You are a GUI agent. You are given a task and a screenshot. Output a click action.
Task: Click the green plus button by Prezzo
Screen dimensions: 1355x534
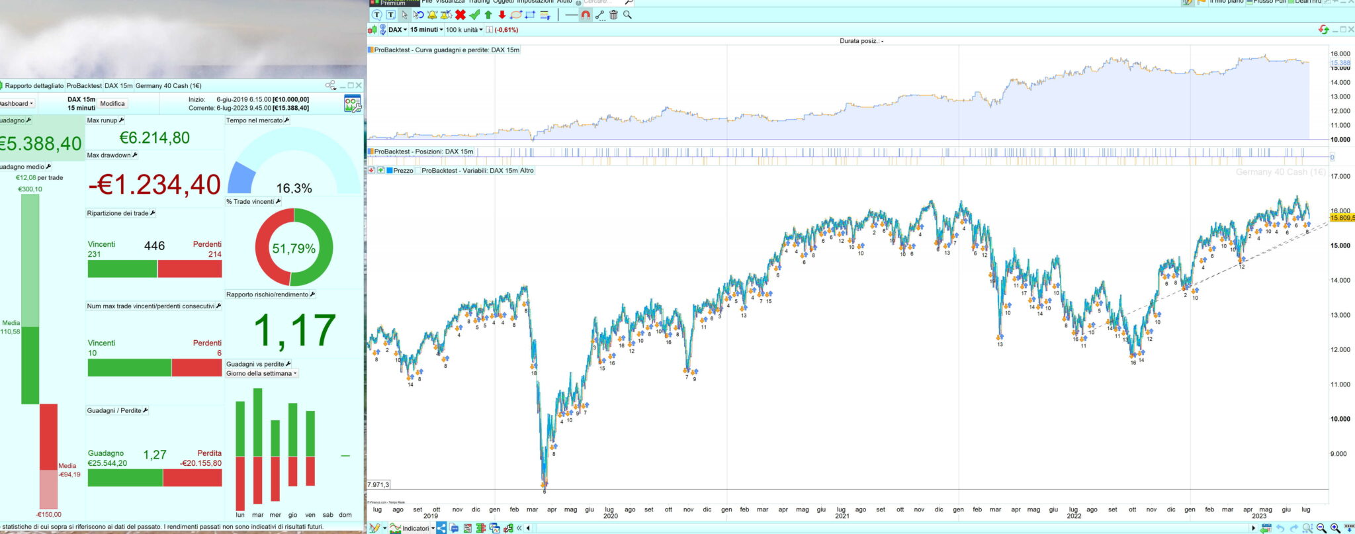tap(381, 171)
